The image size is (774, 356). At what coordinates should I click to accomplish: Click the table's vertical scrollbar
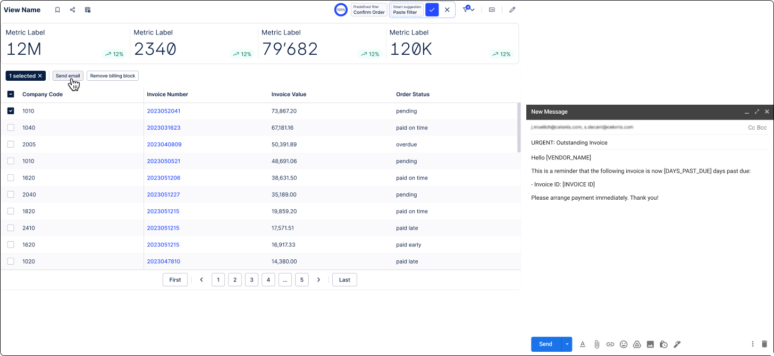tap(519, 128)
